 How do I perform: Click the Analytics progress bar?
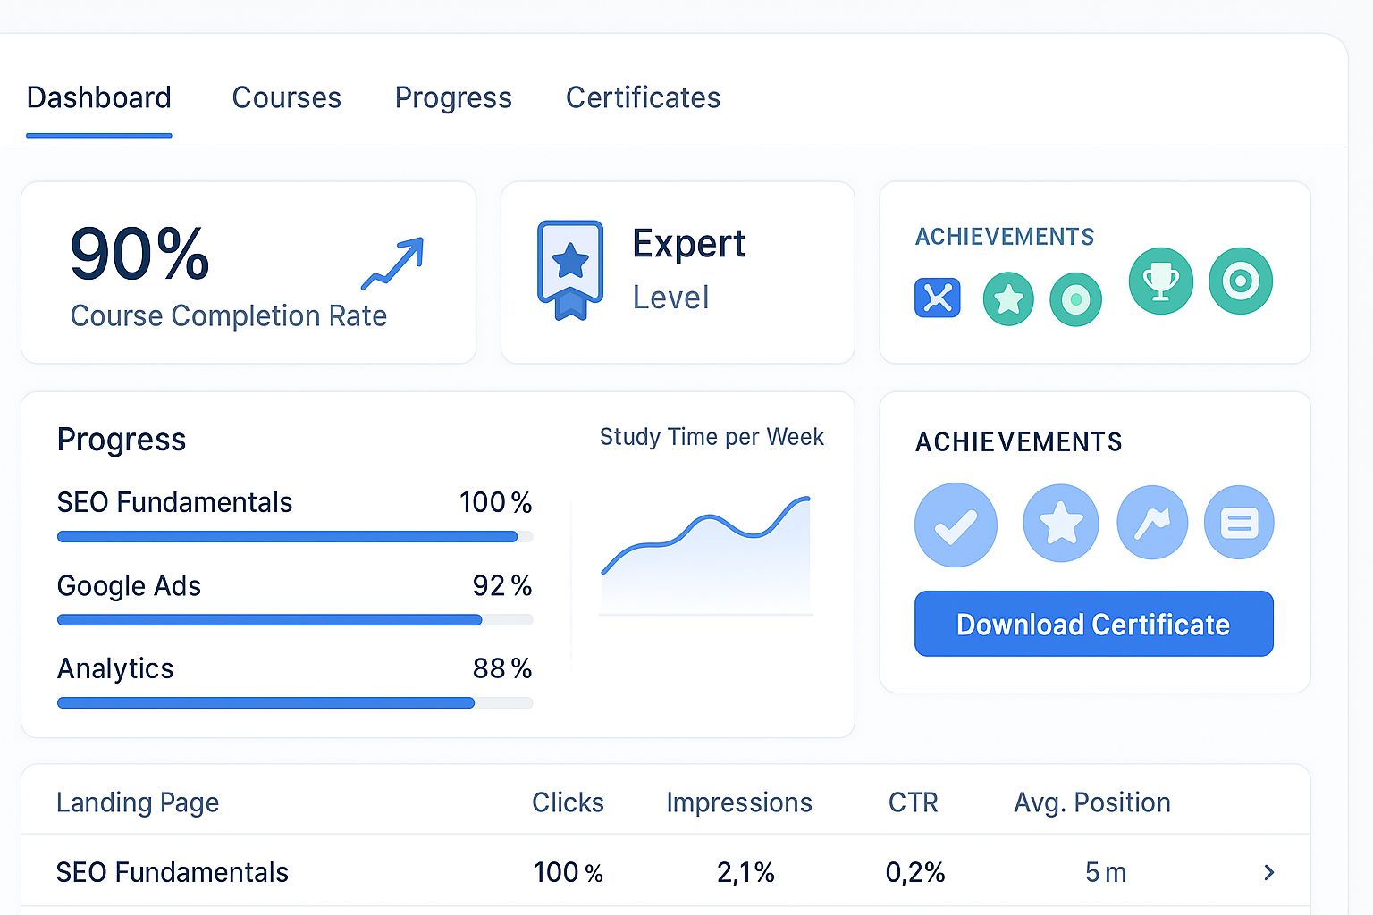[x=294, y=703]
